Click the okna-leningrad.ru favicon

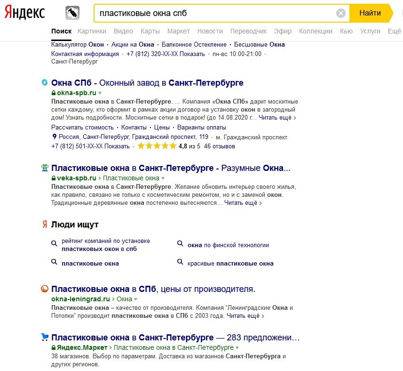[45, 289]
